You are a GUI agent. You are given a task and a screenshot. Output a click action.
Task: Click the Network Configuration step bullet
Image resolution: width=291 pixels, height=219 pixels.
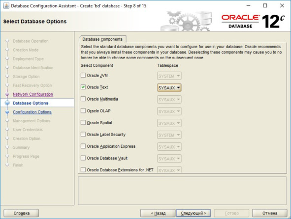click(x=7, y=94)
